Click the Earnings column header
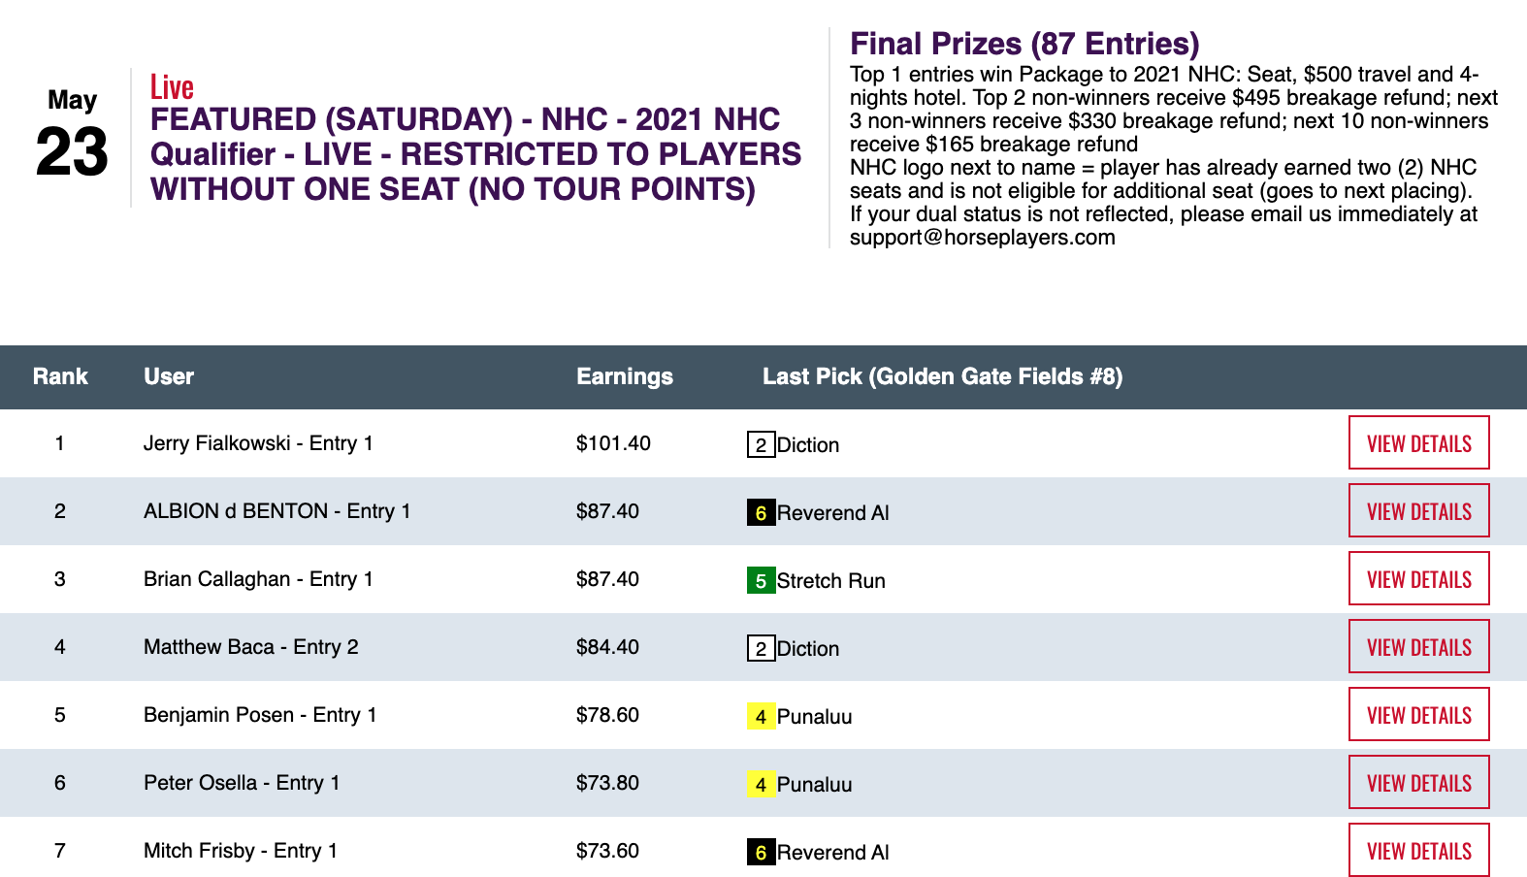This screenshot has height=877, width=1527. (x=624, y=376)
